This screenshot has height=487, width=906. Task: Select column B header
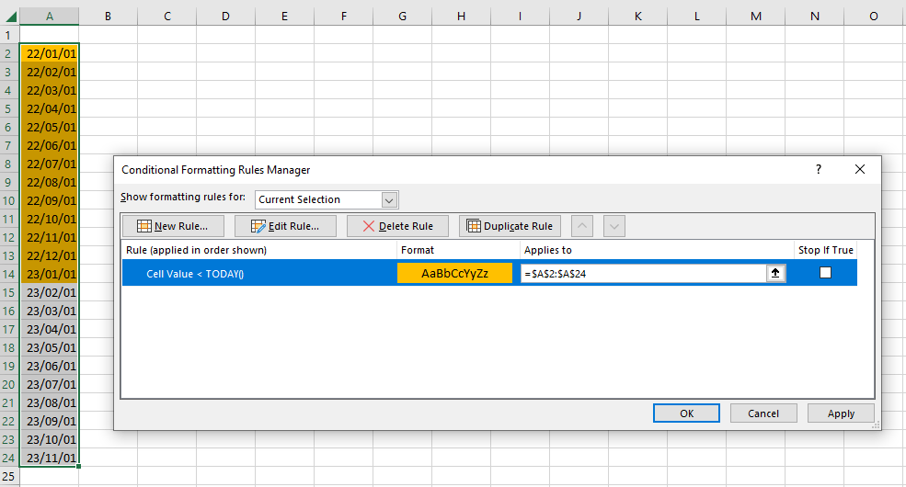click(x=108, y=17)
